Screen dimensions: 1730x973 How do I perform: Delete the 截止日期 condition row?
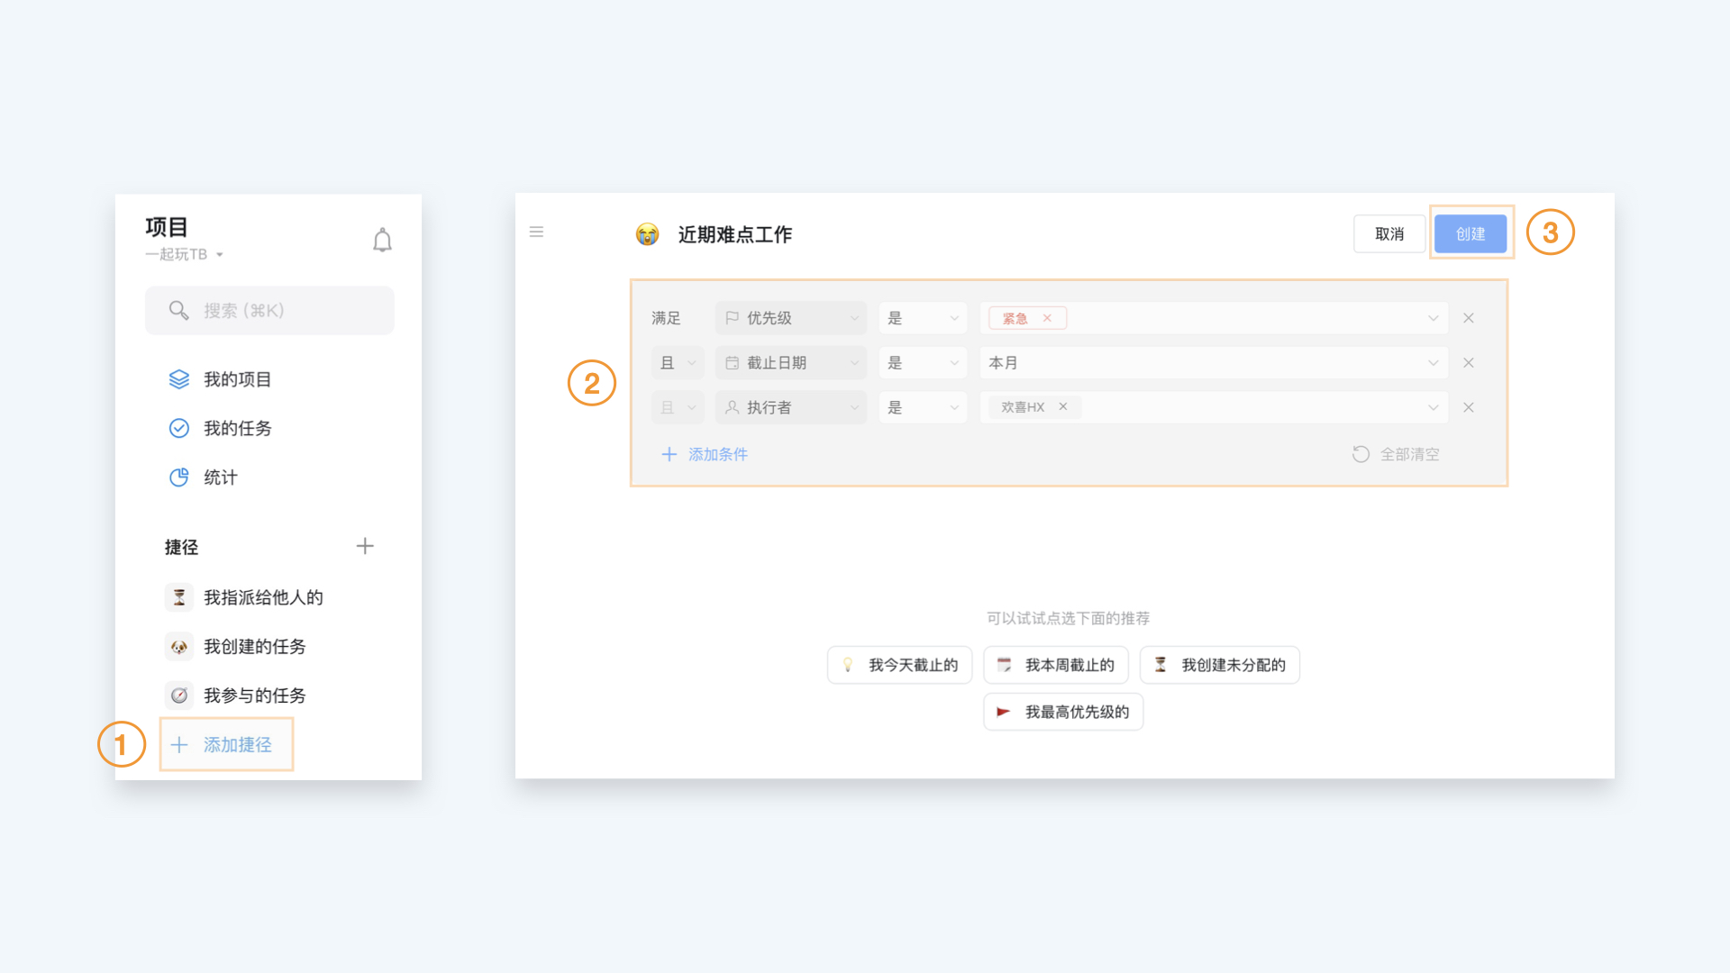click(x=1469, y=363)
